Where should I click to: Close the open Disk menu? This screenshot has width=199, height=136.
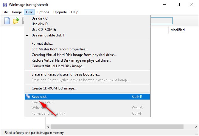point(29,12)
